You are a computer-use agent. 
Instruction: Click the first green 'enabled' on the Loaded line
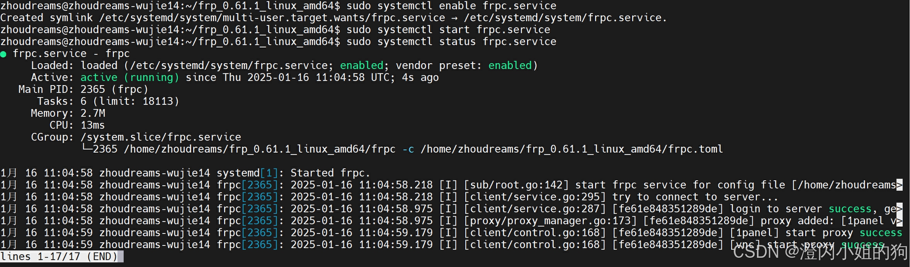click(362, 65)
